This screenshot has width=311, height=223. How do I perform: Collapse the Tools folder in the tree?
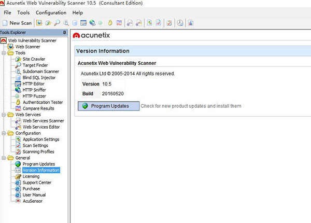(x=4, y=53)
